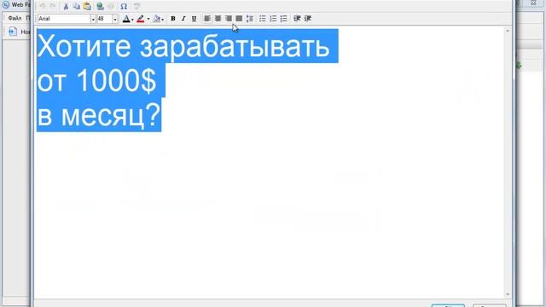Image resolution: width=546 pixels, height=307 pixels.
Task: Click the clear formatting icon
Action: point(136,6)
